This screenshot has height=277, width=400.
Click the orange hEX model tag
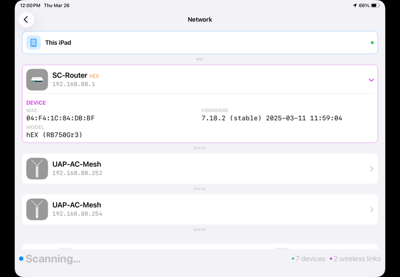[94, 76]
